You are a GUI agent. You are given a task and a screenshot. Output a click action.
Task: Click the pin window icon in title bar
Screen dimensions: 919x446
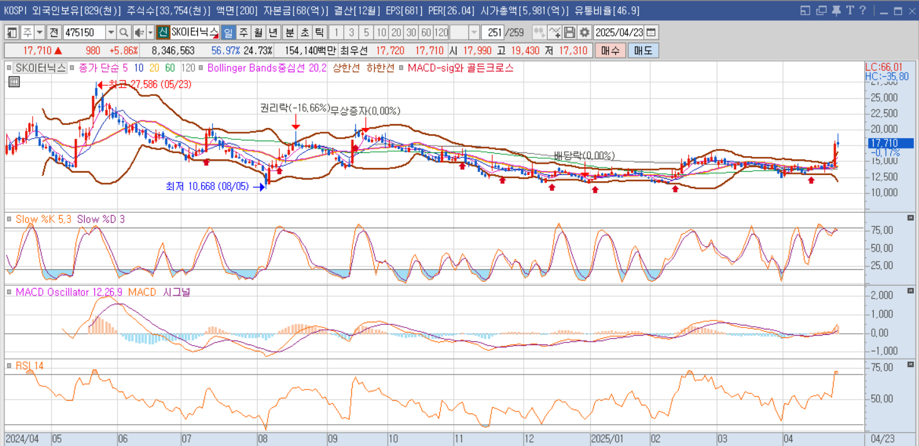click(835, 11)
